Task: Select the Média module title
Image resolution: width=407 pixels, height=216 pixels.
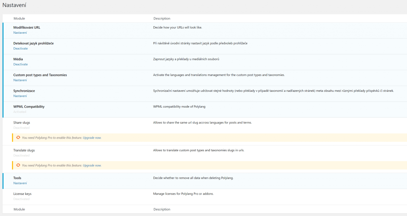Action: 18,59
